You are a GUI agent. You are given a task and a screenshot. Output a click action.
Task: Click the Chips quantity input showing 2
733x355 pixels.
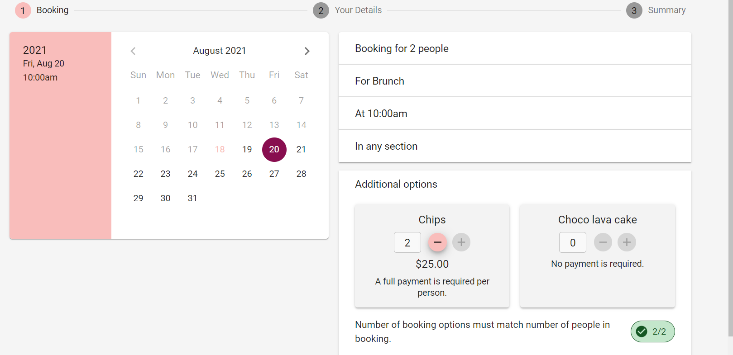[x=407, y=242]
